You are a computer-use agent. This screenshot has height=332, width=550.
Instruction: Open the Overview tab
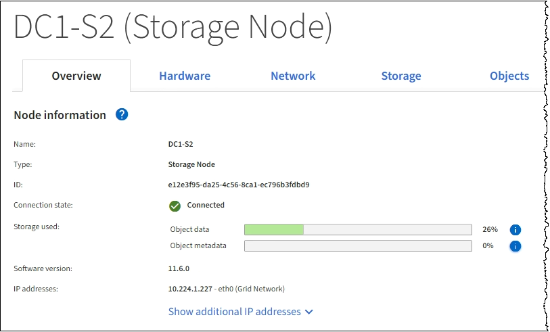pyautogui.click(x=76, y=76)
